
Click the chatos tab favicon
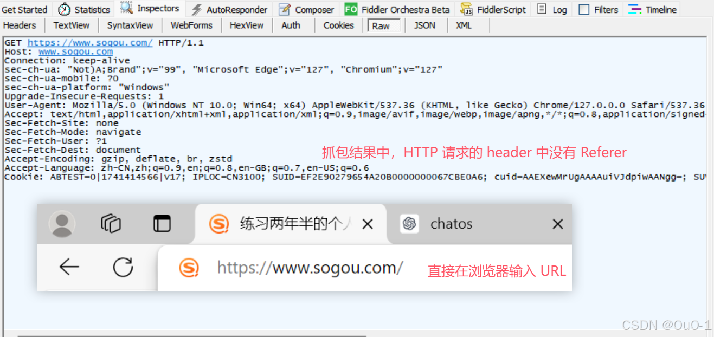[409, 224]
